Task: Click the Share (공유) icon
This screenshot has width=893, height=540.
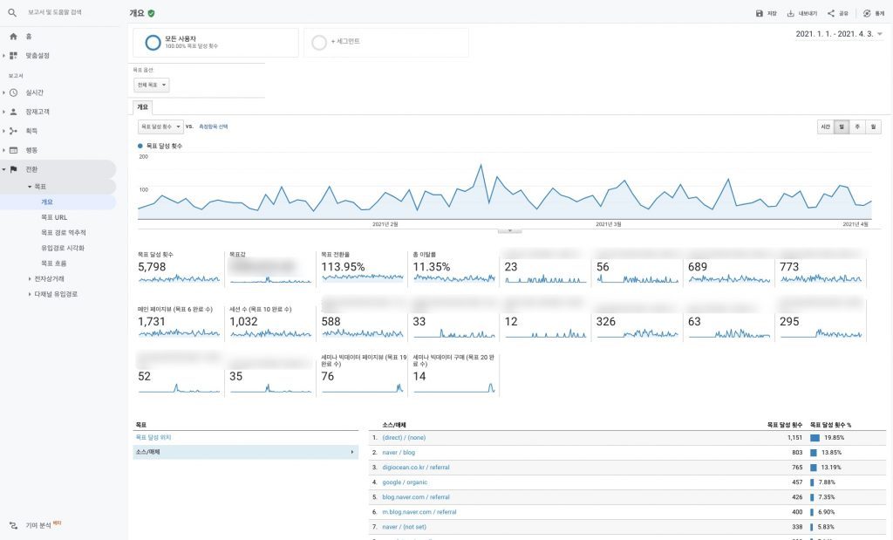Action: (x=831, y=13)
